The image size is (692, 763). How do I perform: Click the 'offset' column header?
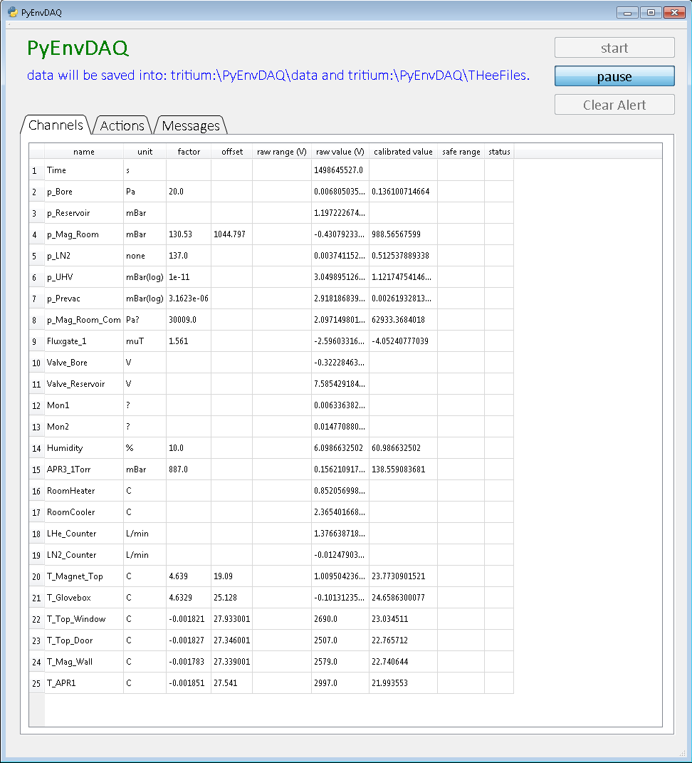click(x=232, y=151)
